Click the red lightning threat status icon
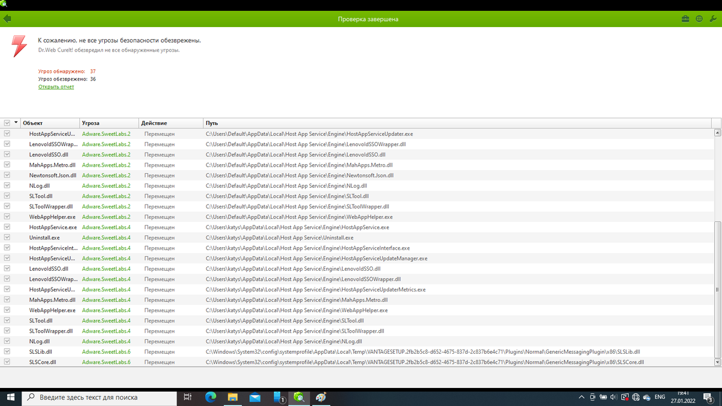The image size is (722, 406). [20, 46]
